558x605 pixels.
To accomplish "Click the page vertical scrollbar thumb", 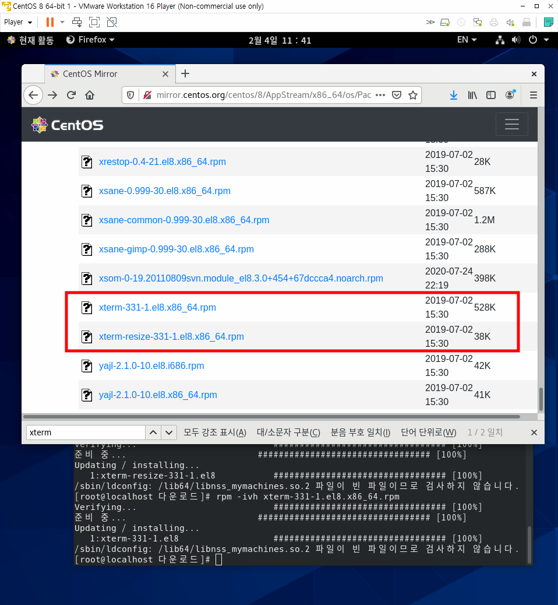I will tap(541, 399).
